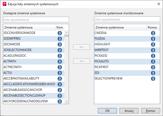This screenshot has width=163, height=116.
Task: Click help icon beside SELECTIONPREVIEW
Action: point(153,79)
